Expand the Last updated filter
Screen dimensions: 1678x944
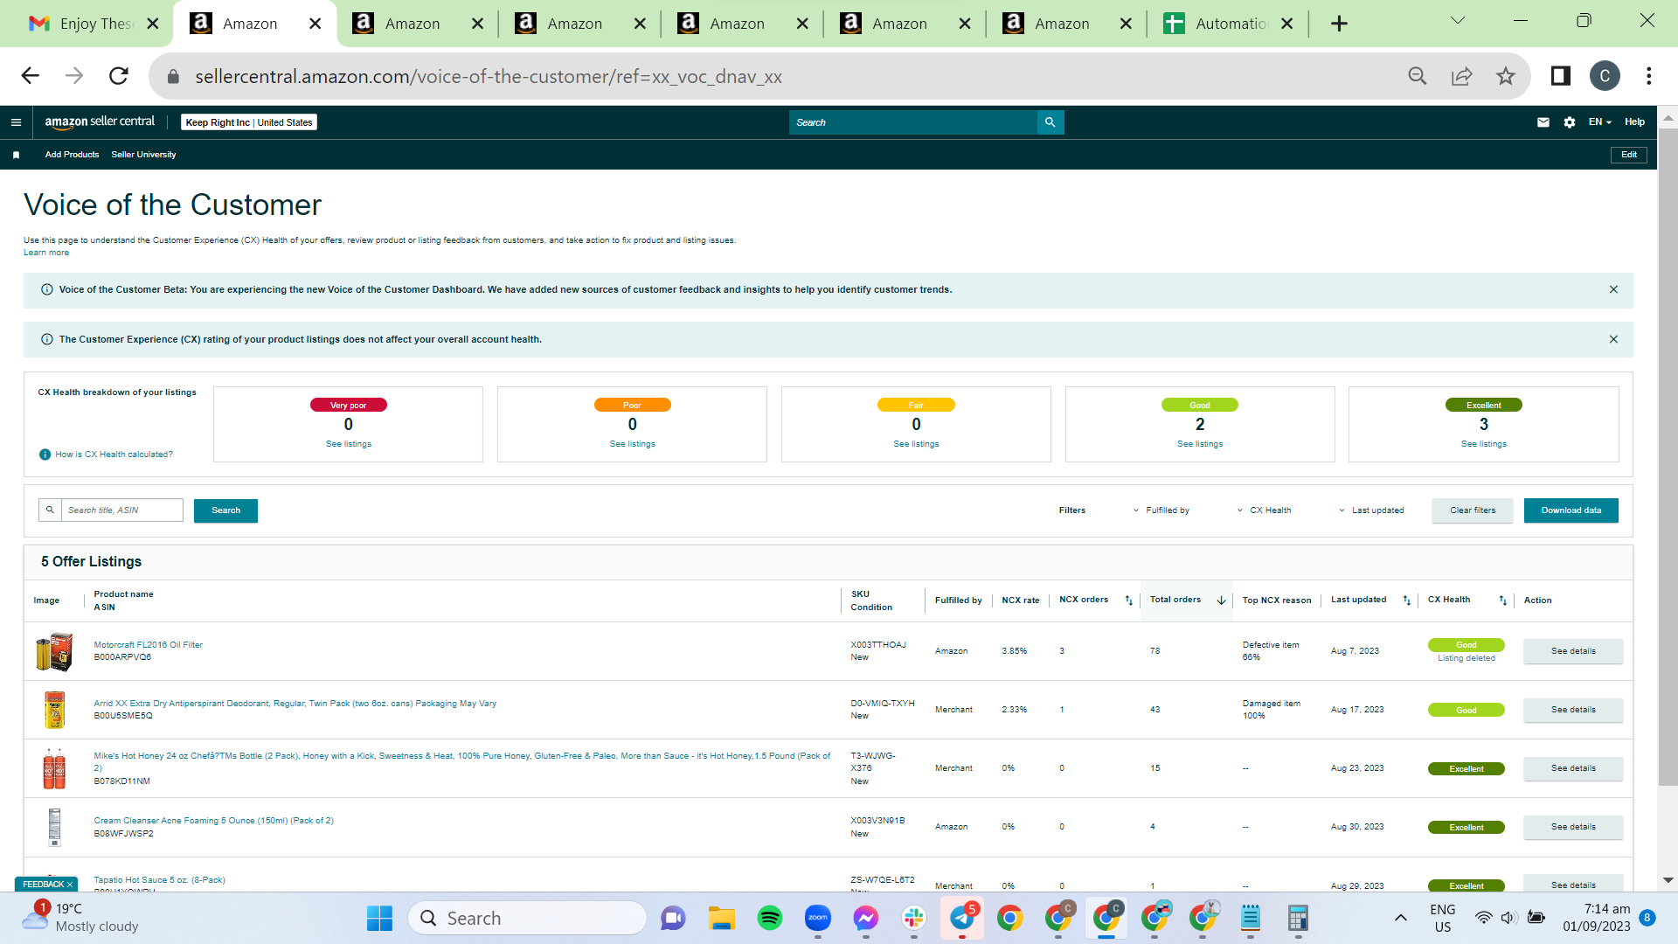tap(1371, 510)
